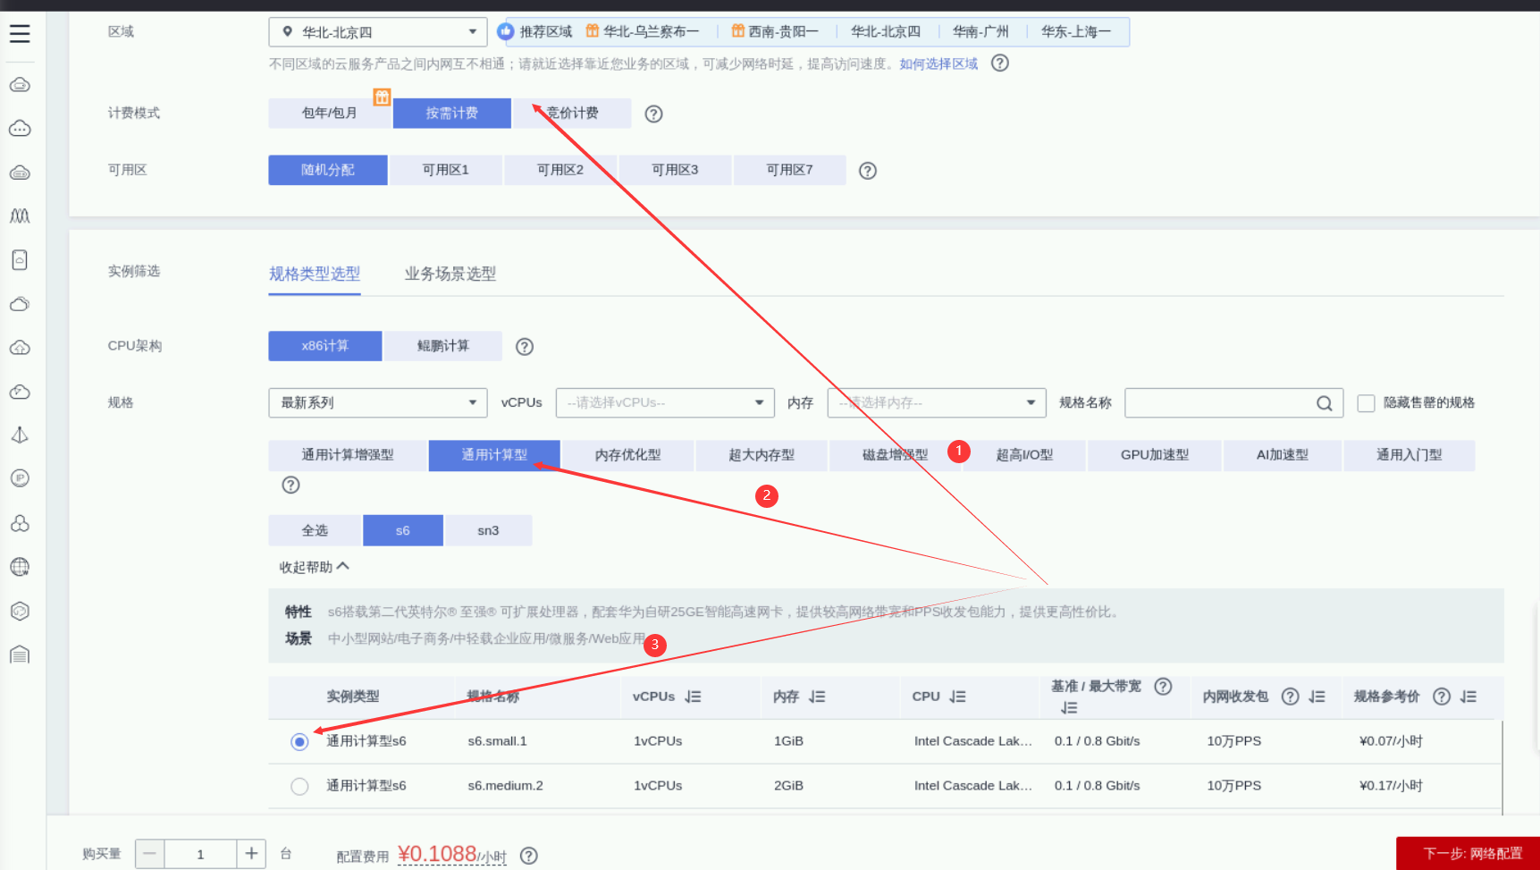This screenshot has height=870, width=1540.
Task: Click the globe icon in the left sidebar
Action: coord(20,567)
